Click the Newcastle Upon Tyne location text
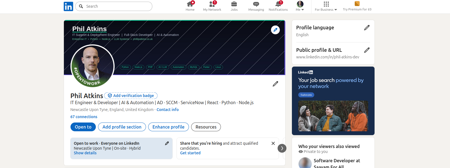The width and height of the screenshot is (450, 168). 112,110
